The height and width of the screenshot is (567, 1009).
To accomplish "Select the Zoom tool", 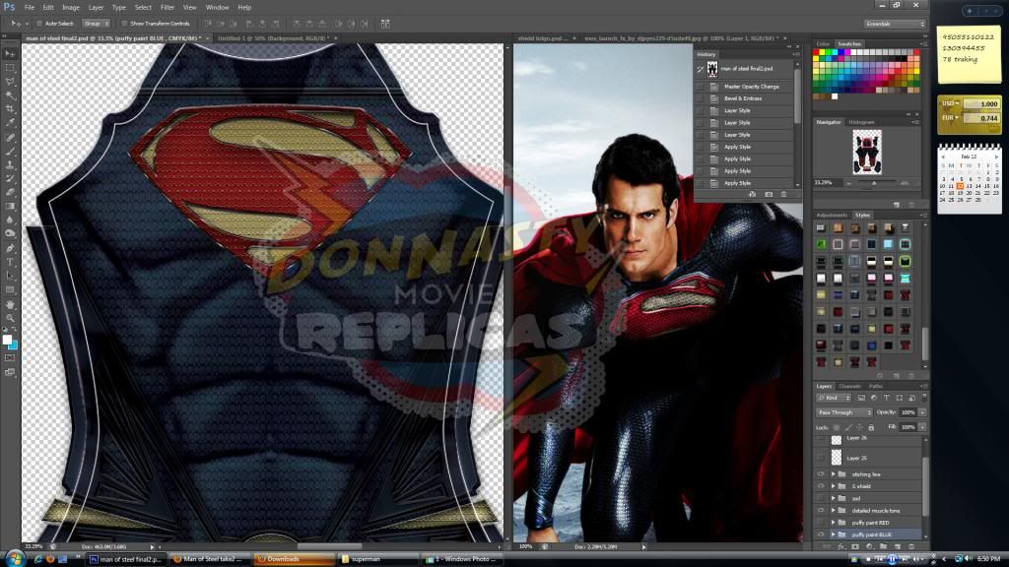I will click(10, 318).
